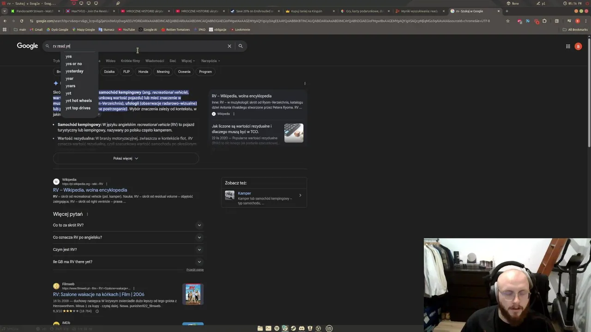This screenshot has width=591, height=332.
Task: Switch to Kupuj taniej na Kinguin tab
Action: coord(309,11)
